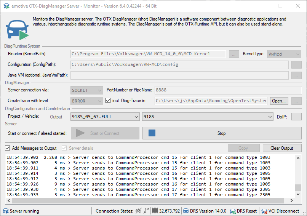Open DoIP settings with the ... button
Viewport: 307px width, 216px height.
[296, 117]
